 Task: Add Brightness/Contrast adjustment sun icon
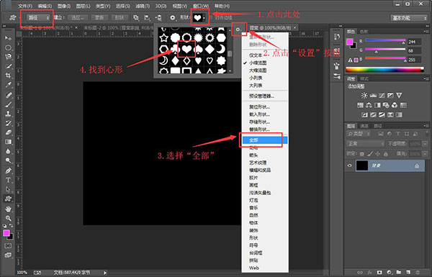pyautogui.click(x=364, y=96)
